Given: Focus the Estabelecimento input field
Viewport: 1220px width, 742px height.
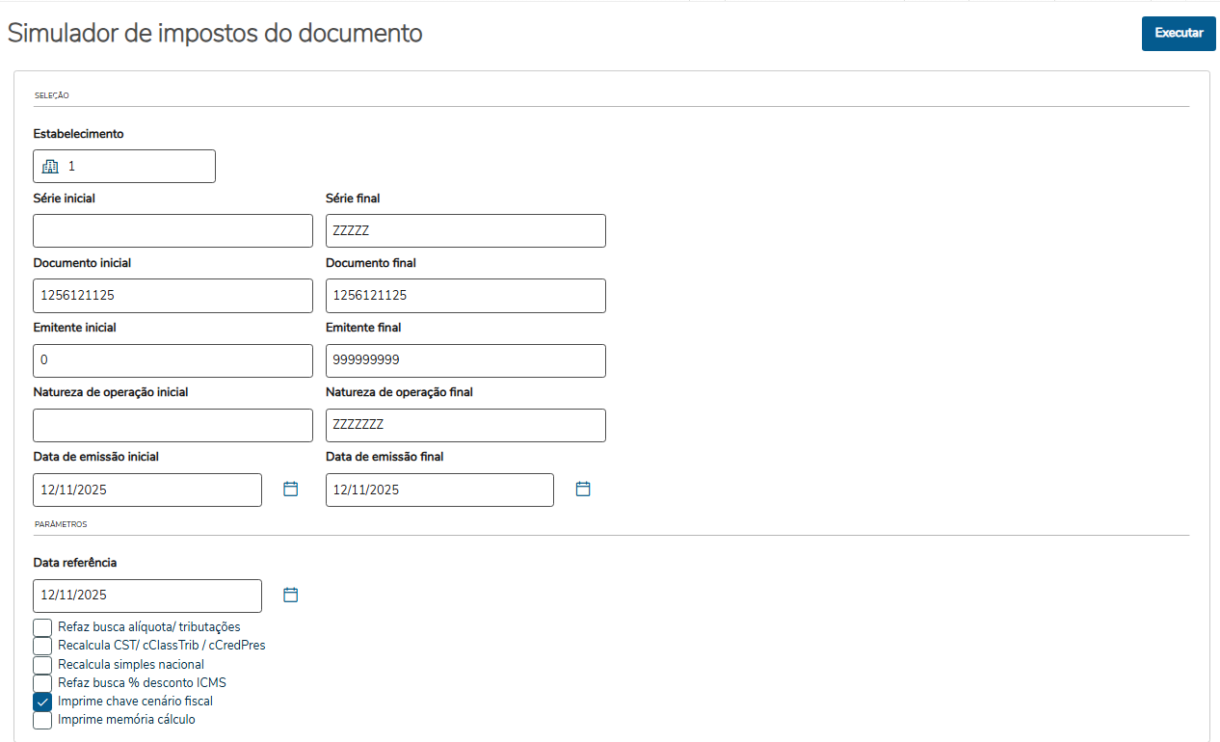Looking at the screenshot, I should (124, 167).
